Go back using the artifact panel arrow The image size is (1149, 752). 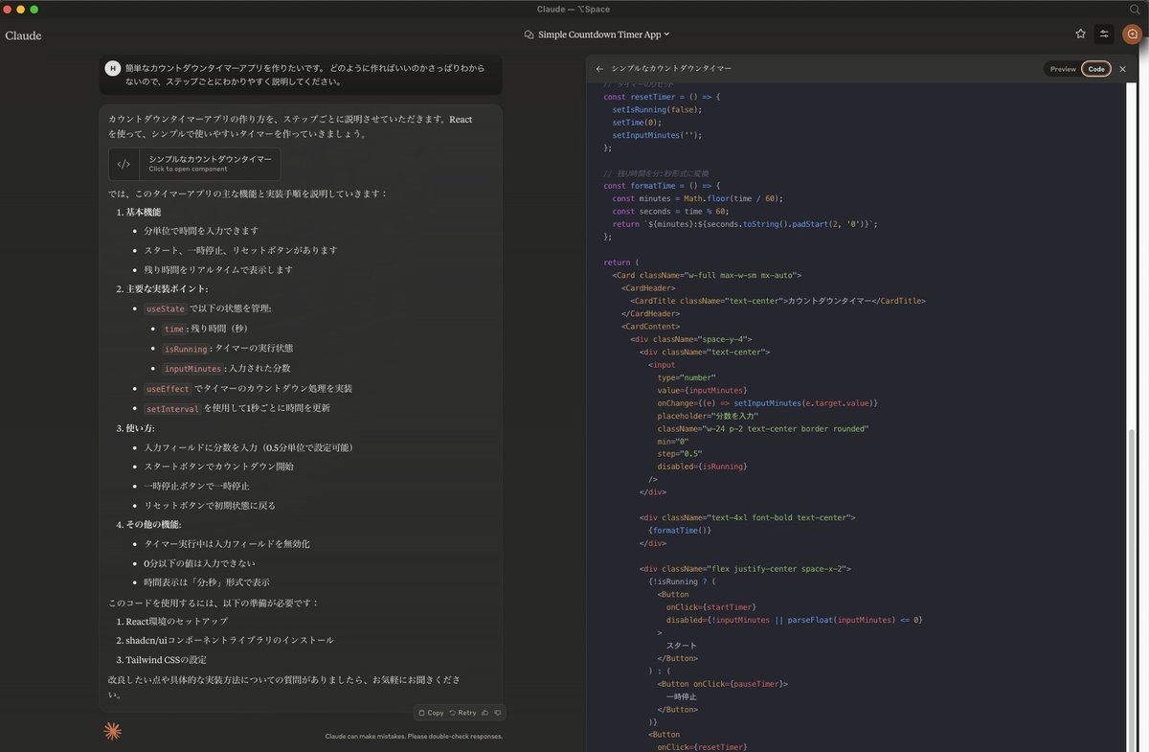[x=599, y=69]
